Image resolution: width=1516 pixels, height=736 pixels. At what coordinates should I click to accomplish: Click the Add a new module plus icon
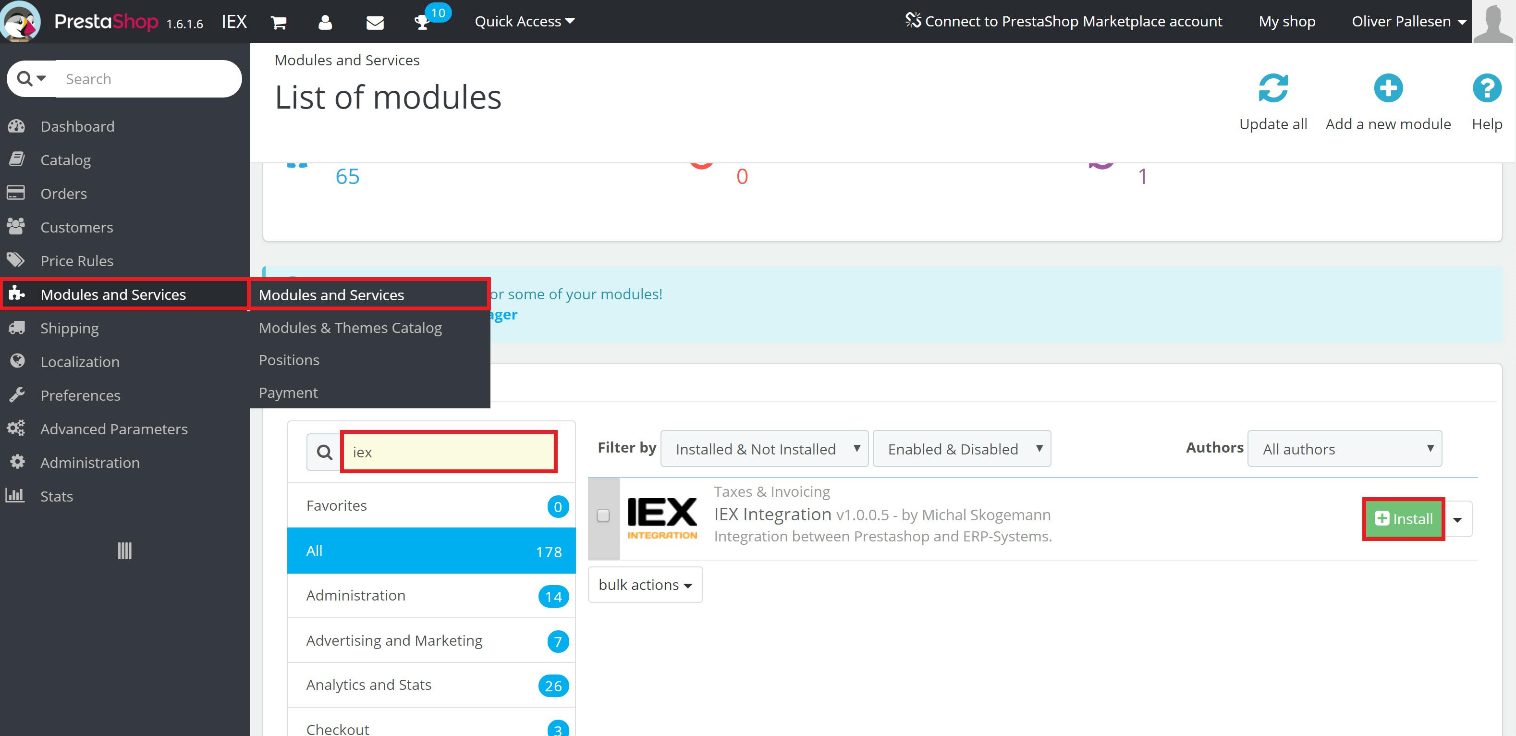click(x=1388, y=88)
